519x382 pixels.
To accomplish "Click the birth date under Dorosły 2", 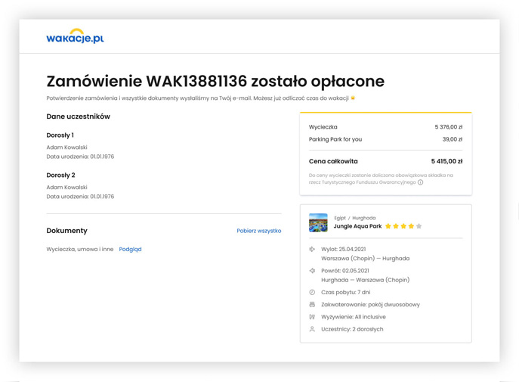I will (80, 197).
